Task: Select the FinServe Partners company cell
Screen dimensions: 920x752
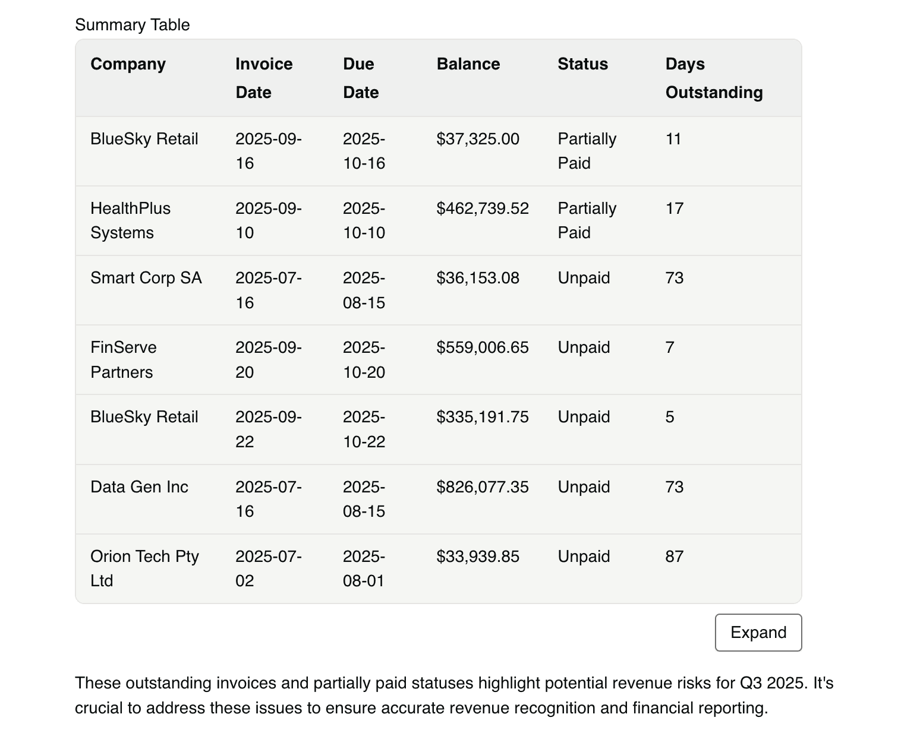Action: [123, 359]
